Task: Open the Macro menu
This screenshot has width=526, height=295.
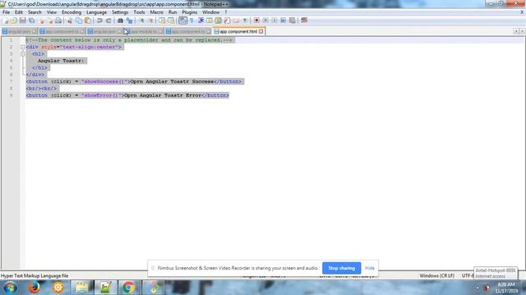Action: pyautogui.click(x=156, y=12)
